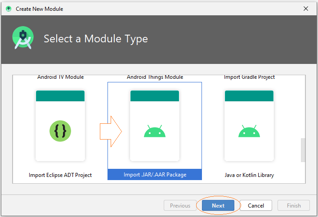Click the Android robot icon in JAR/AAR card
Image resolution: width=318 pixels, height=217 pixels.
[x=155, y=131]
